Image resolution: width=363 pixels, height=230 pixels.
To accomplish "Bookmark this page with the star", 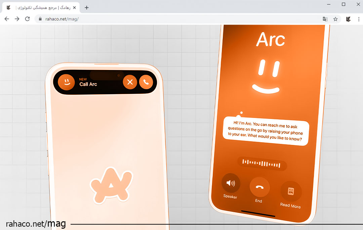I will pos(335,19).
